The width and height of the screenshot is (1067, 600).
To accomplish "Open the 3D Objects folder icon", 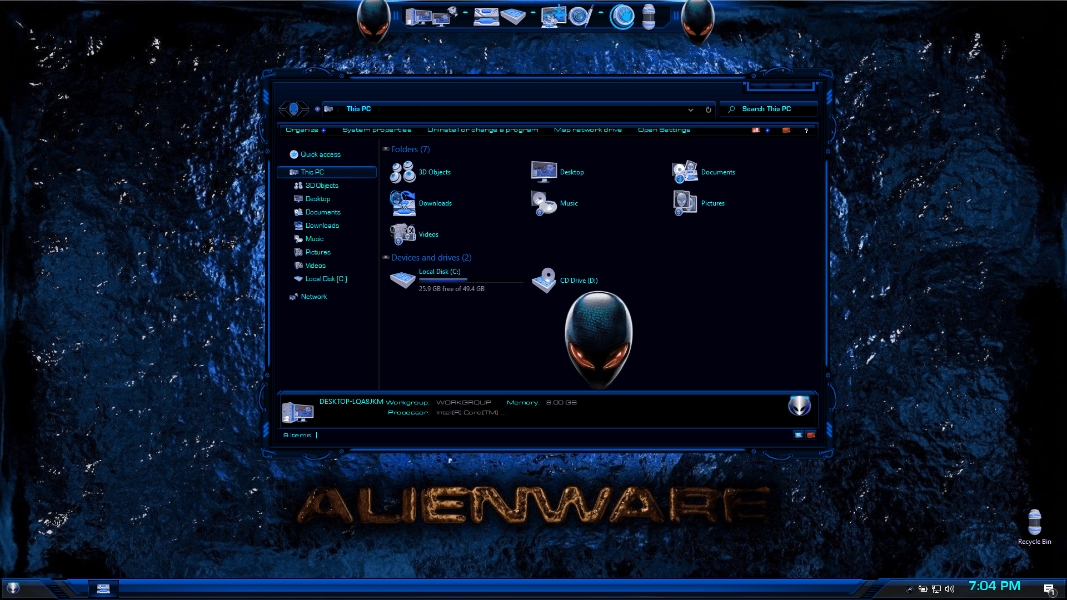I will (402, 172).
